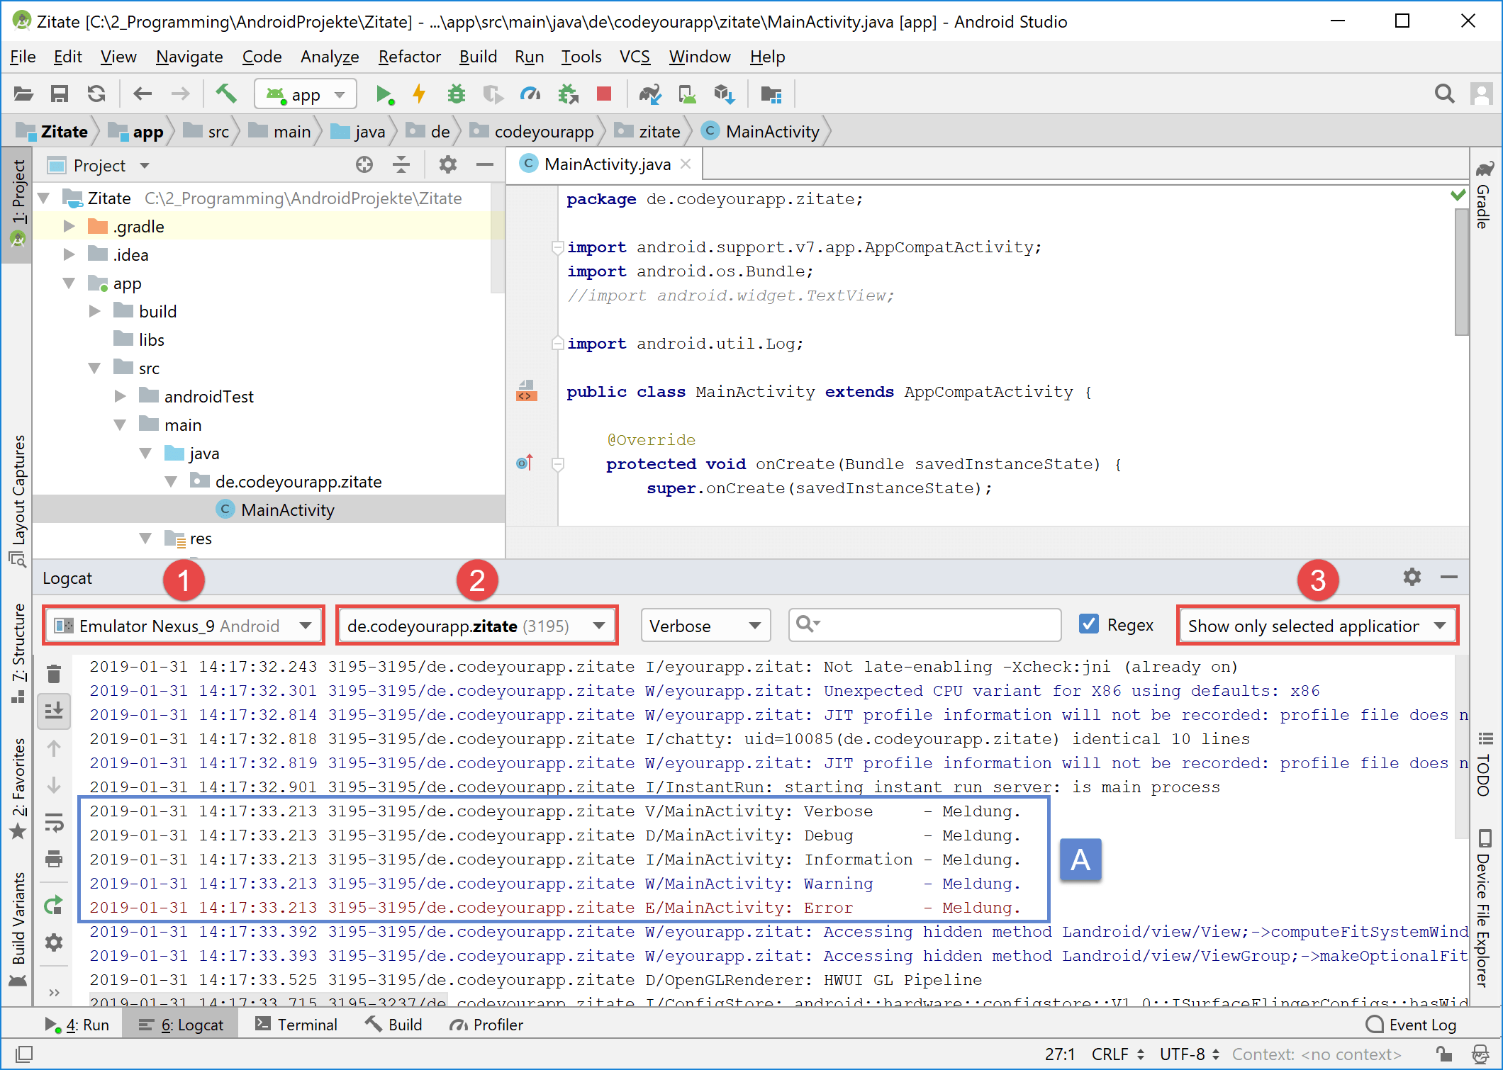Click the Search Everywhere magnifier
The width and height of the screenshot is (1503, 1070).
click(1444, 94)
